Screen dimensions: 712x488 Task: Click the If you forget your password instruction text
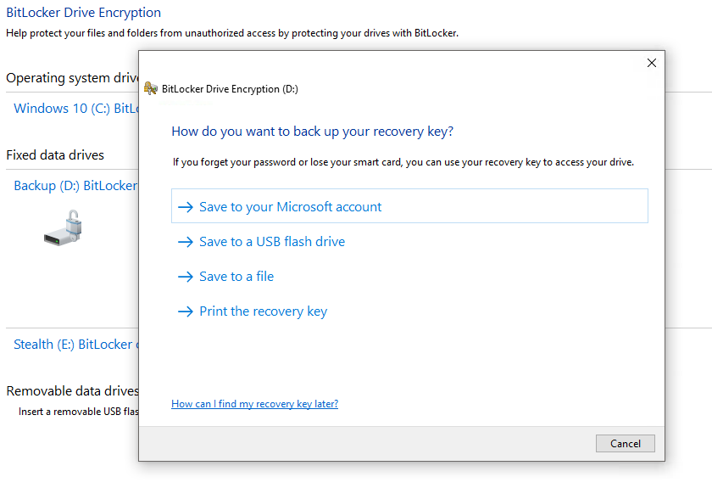pos(403,162)
